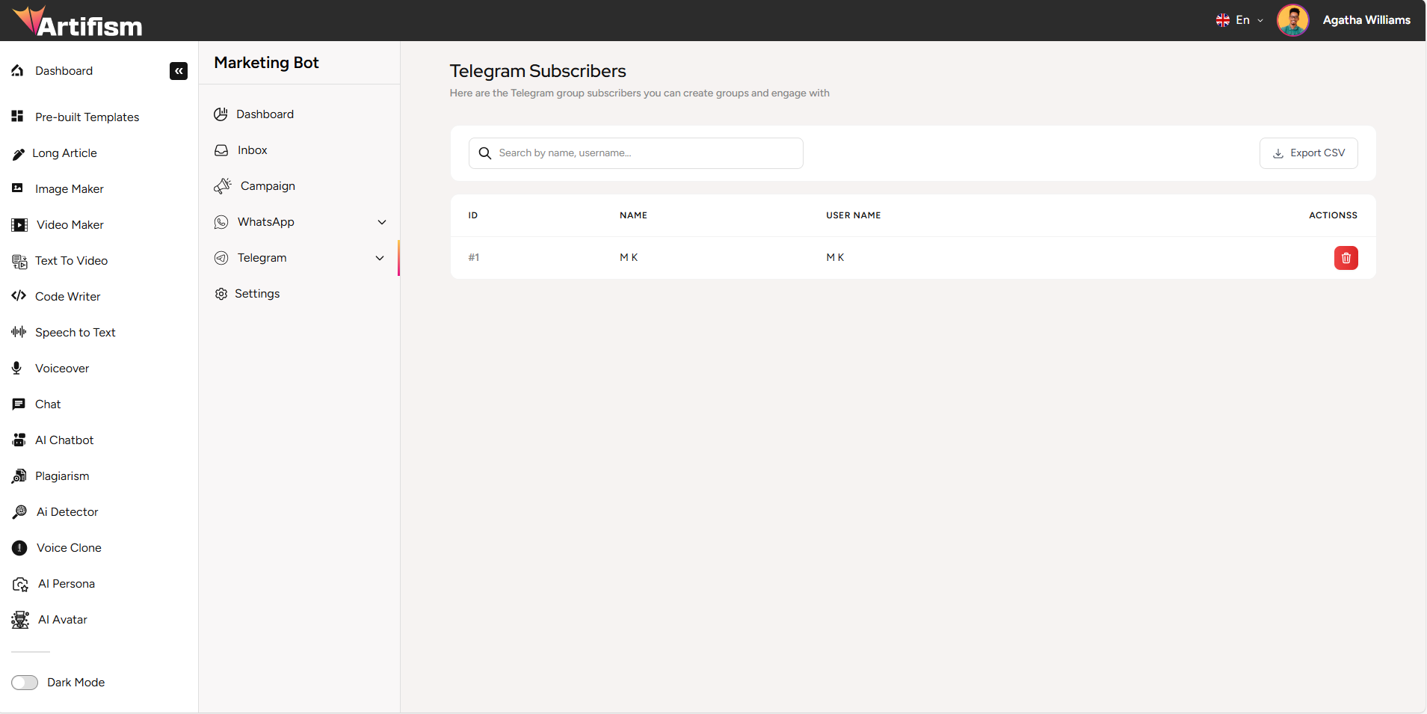Switch to the Campaign section
The height and width of the screenshot is (714, 1427).
[267, 185]
